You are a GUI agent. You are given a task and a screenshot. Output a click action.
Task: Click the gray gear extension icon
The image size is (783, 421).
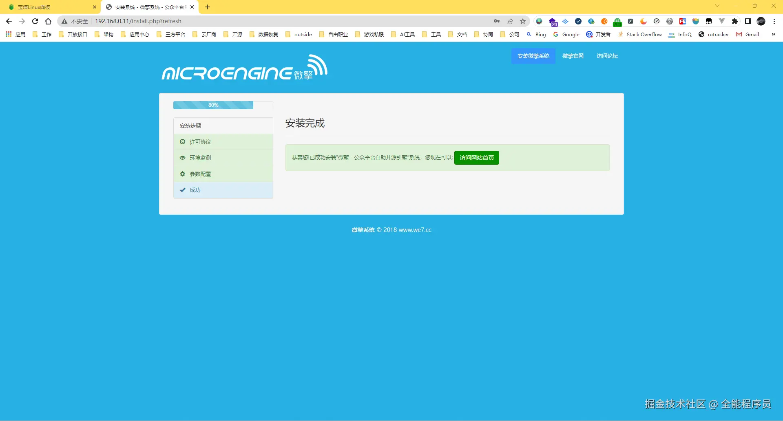(670, 21)
